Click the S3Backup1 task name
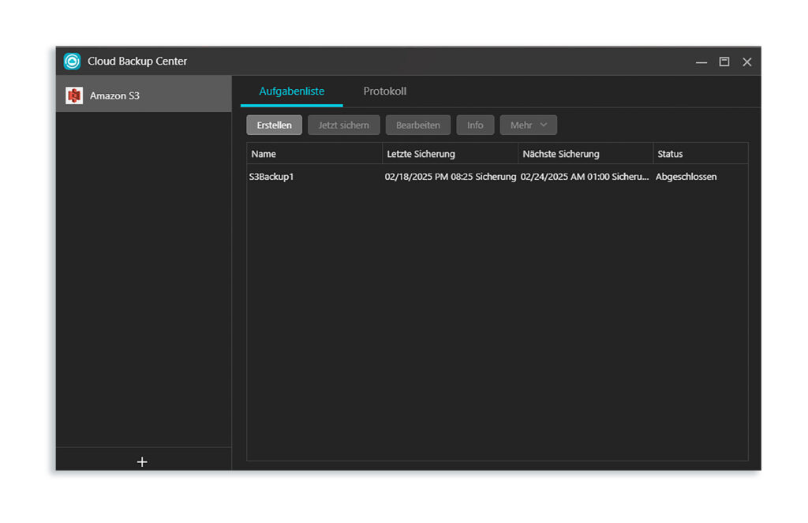 pos(271,177)
